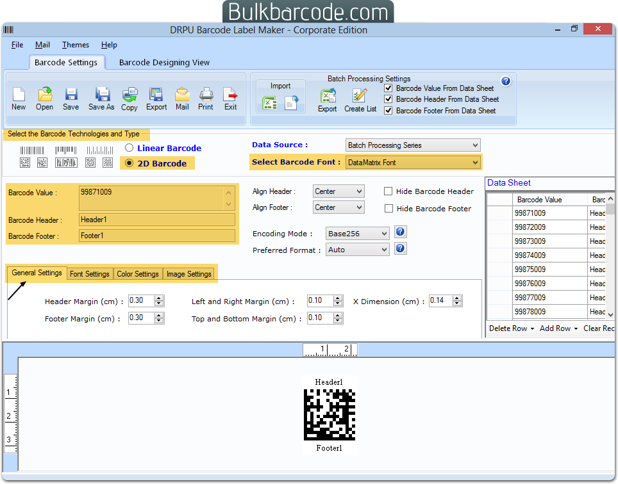Decrease Footer Margin with the down arrow
Viewport: 618px width, 484px height.
159,321
